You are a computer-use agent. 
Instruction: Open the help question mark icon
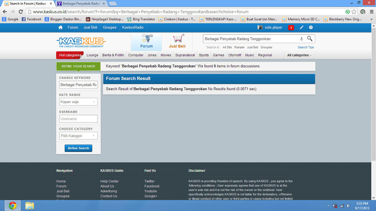coord(311,28)
